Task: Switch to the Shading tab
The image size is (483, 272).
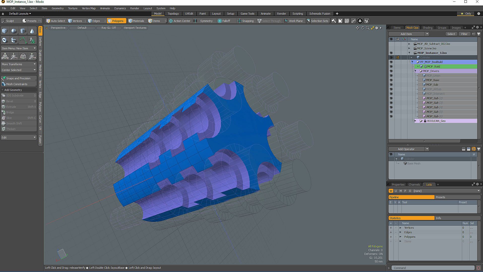Action: [427, 28]
